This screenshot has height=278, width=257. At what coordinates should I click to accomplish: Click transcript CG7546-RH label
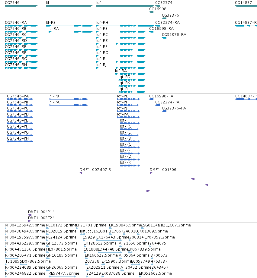(16, 65)
